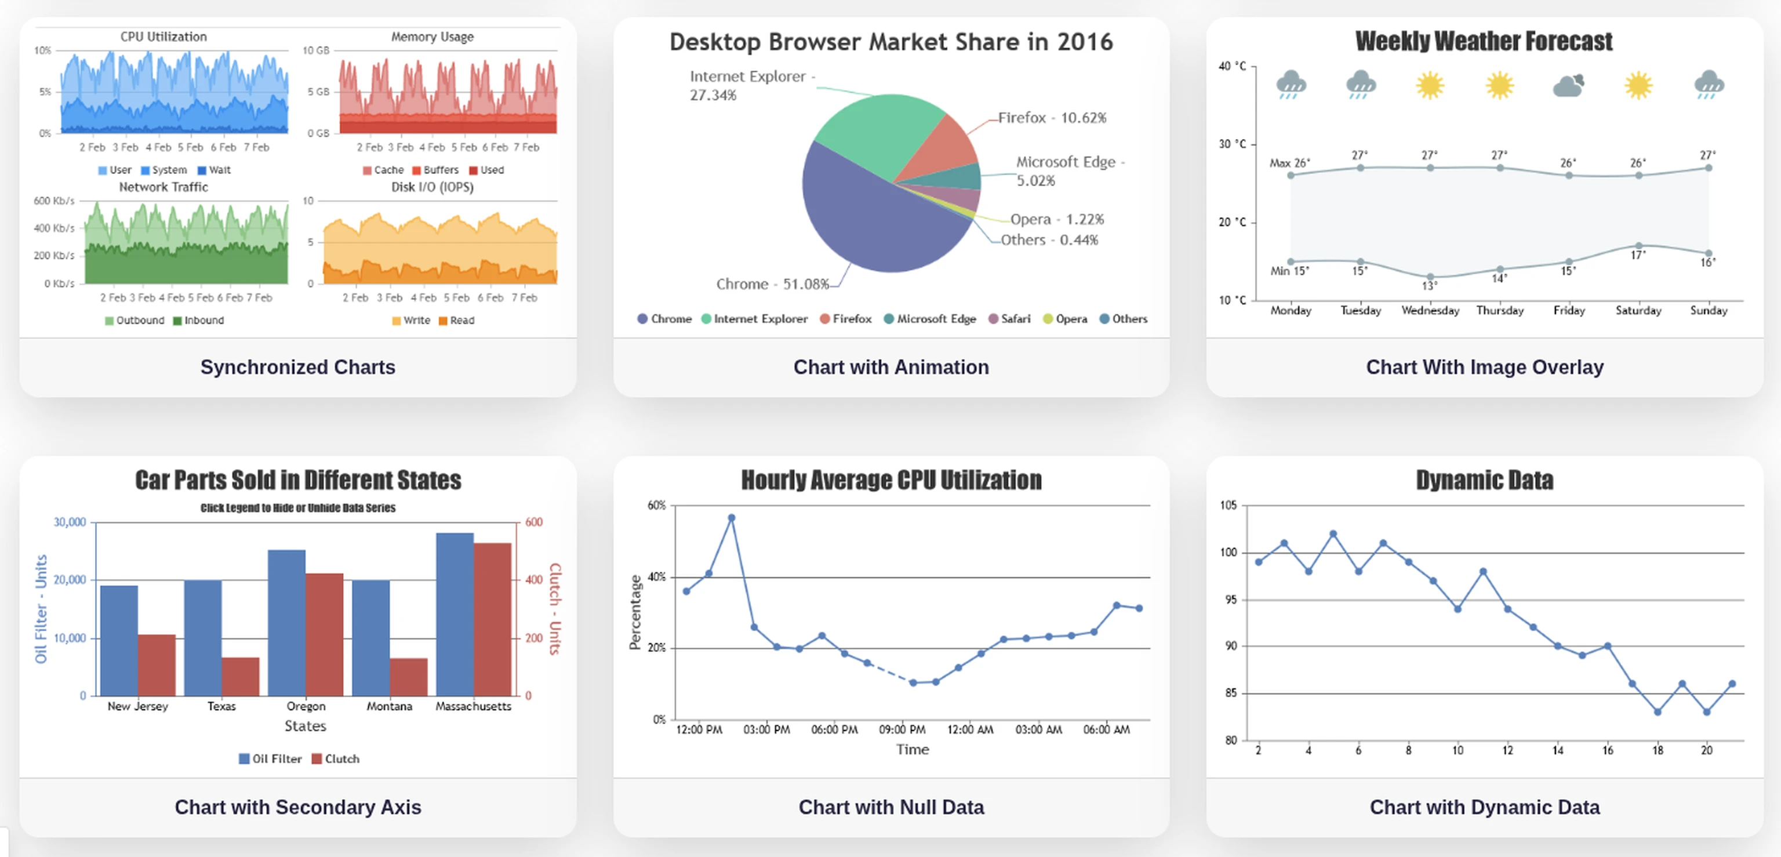Click Saturday's sun weather icon
The height and width of the screenshot is (857, 1781).
click(x=1638, y=85)
